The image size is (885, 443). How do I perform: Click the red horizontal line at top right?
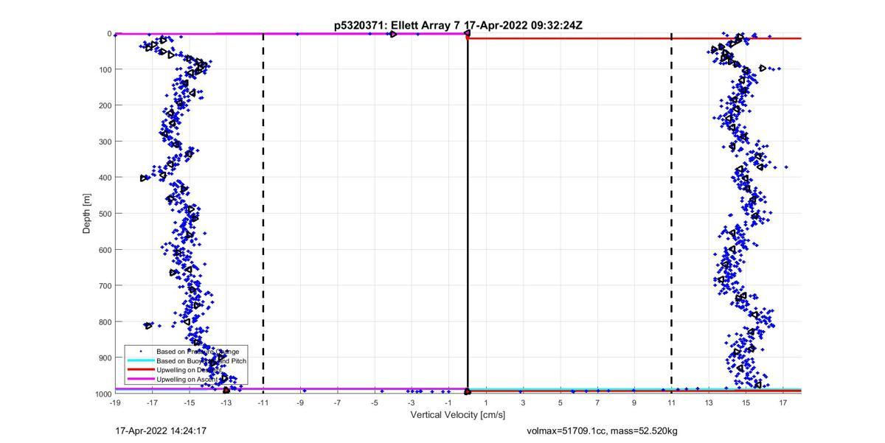634,38
